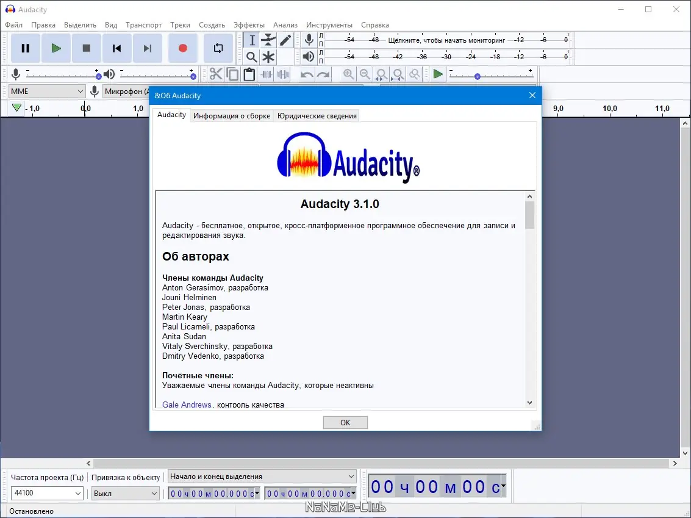Image resolution: width=691 pixels, height=518 pixels.
Task: Click the Paste clipboard icon
Action: (249, 74)
